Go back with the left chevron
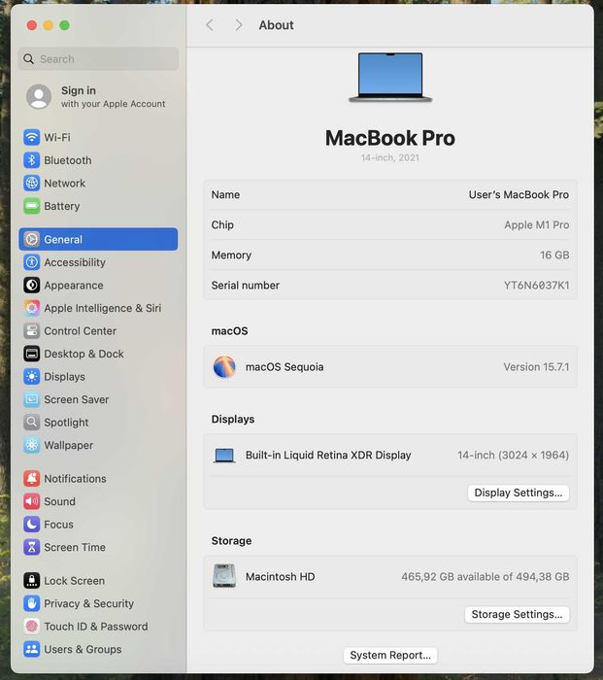The width and height of the screenshot is (603, 680). click(210, 25)
